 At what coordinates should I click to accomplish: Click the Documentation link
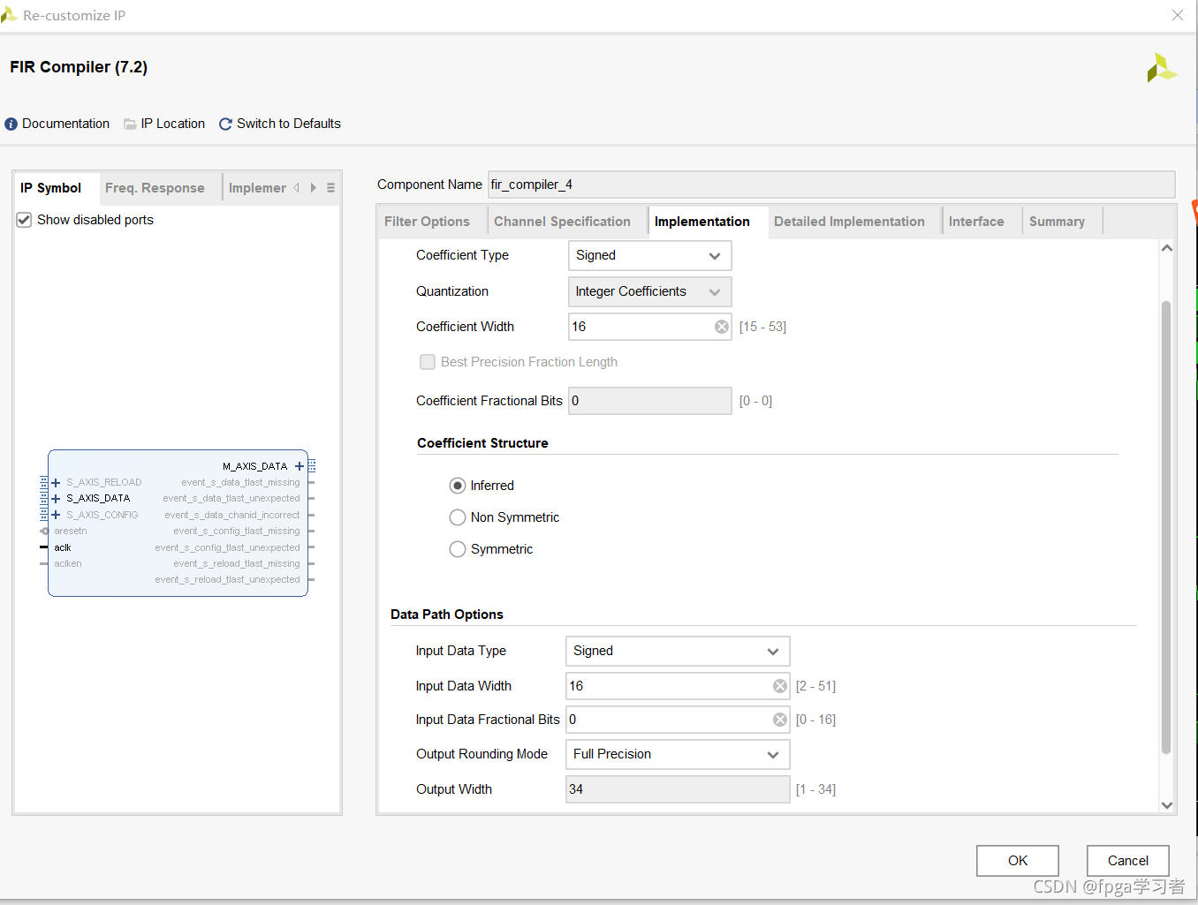[66, 124]
